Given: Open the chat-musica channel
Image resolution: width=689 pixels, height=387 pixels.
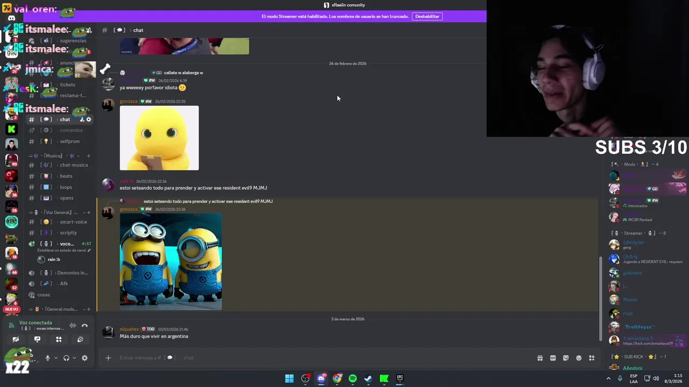Looking at the screenshot, I should pos(61,165).
